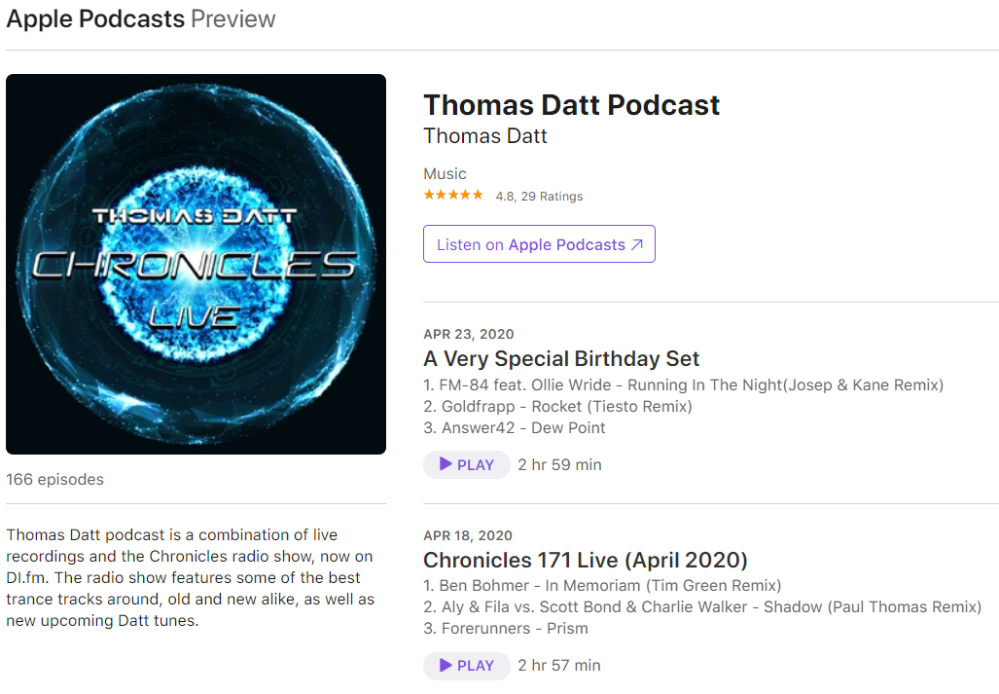
Task: Click the arrow icon in Listen button
Action: [x=637, y=244]
